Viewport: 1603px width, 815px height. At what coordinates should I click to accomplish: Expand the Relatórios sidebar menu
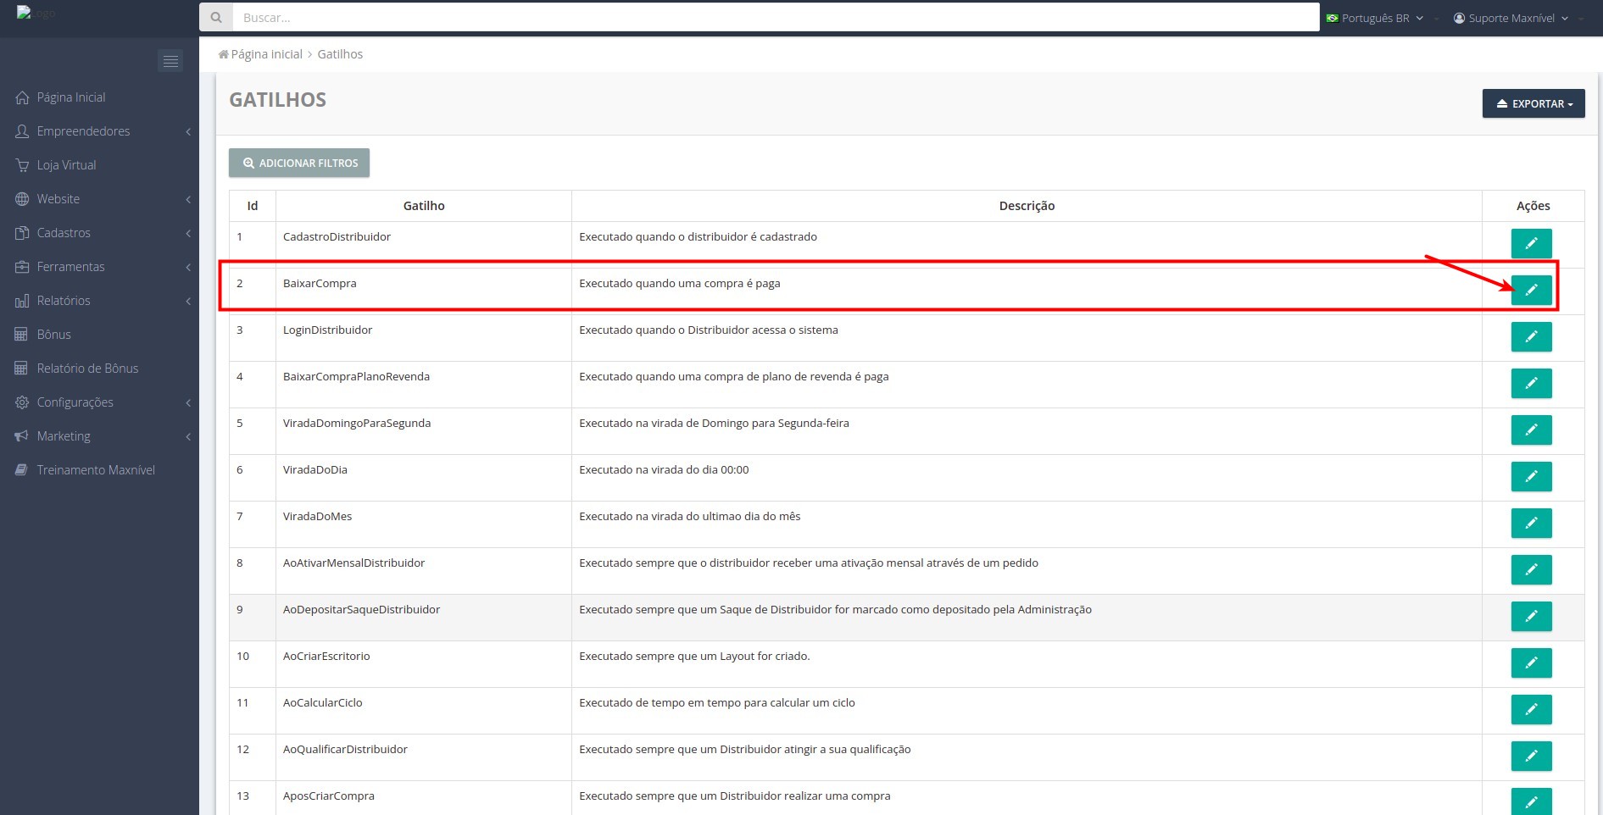click(64, 301)
